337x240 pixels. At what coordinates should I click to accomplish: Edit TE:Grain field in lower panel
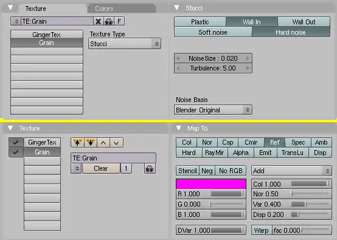point(113,158)
